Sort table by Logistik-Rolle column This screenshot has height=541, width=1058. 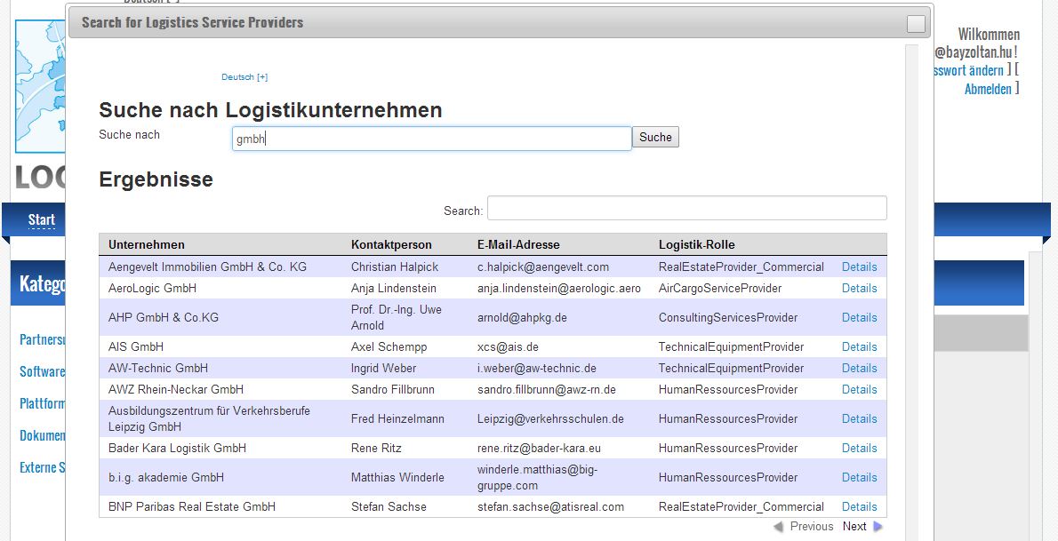697,245
